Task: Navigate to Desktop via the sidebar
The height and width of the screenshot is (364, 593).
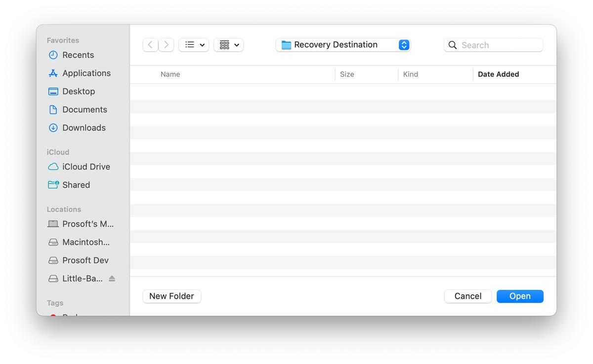Action: point(79,91)
